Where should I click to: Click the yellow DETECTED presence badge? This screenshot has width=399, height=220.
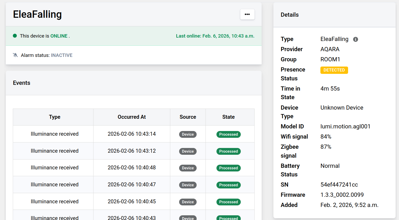[x=334, y=70]
